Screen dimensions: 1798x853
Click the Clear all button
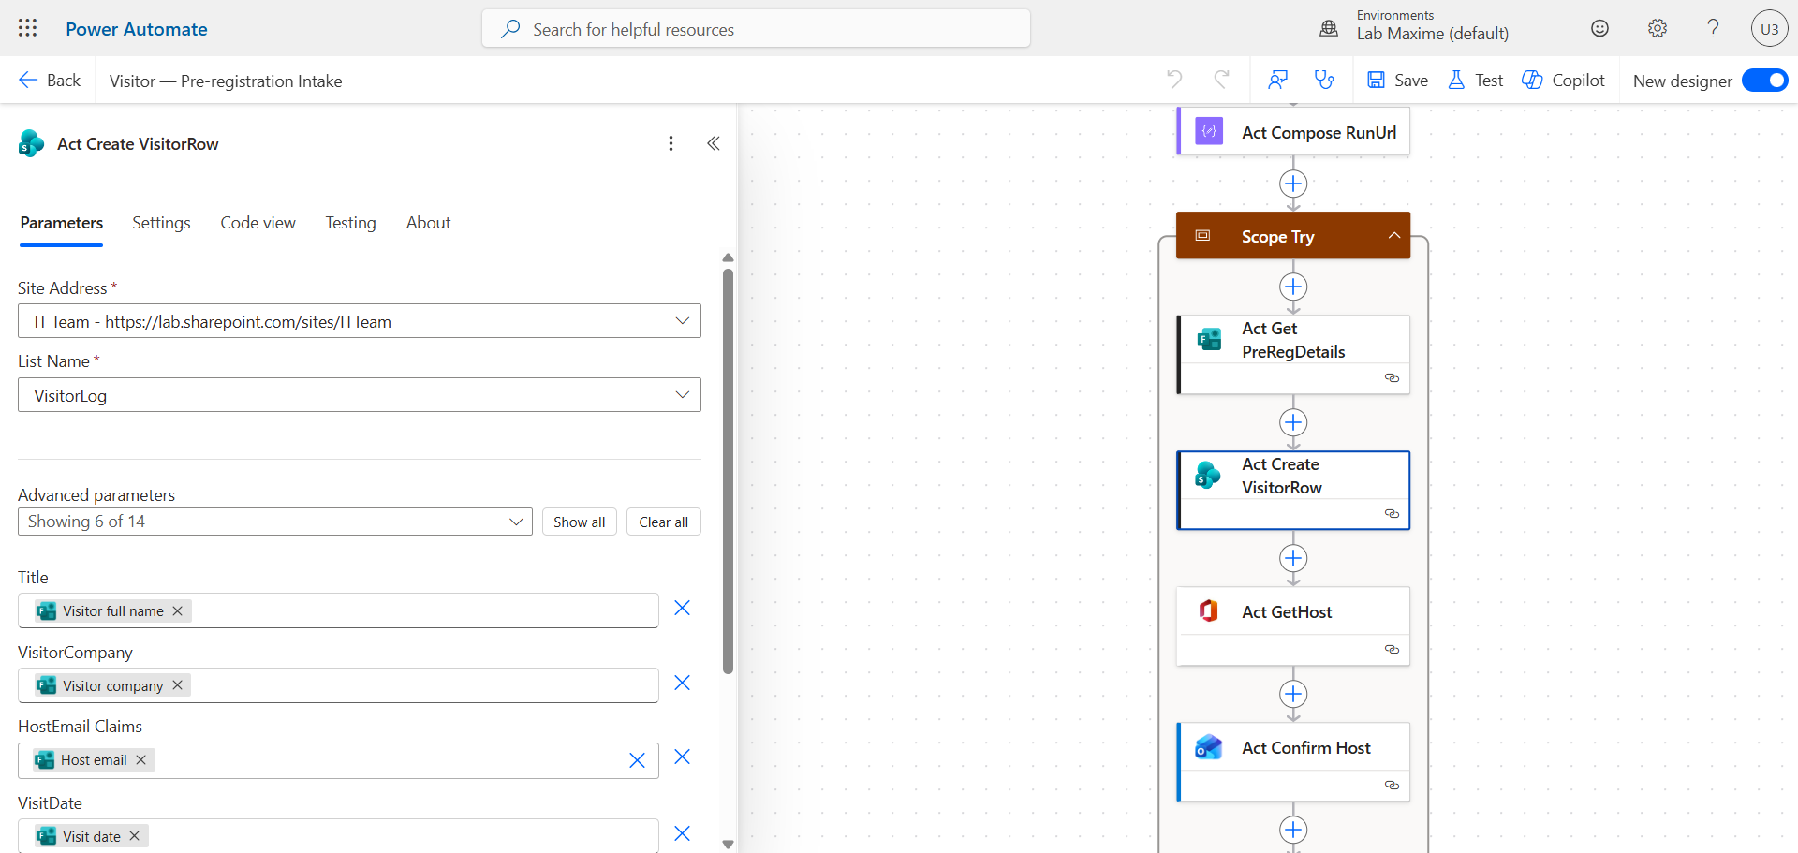coord(664,522)
